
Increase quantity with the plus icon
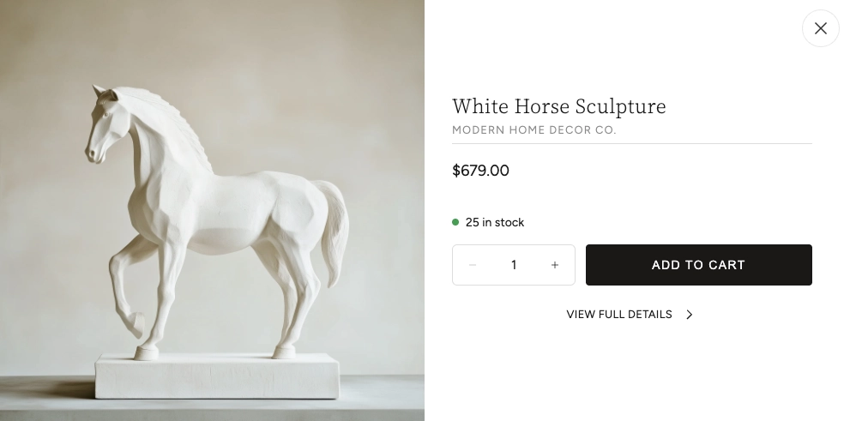pos(555,265)
